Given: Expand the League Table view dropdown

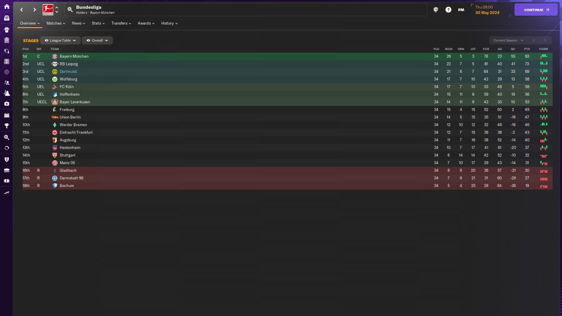Looking at the screenshot, I should [60, 40].
